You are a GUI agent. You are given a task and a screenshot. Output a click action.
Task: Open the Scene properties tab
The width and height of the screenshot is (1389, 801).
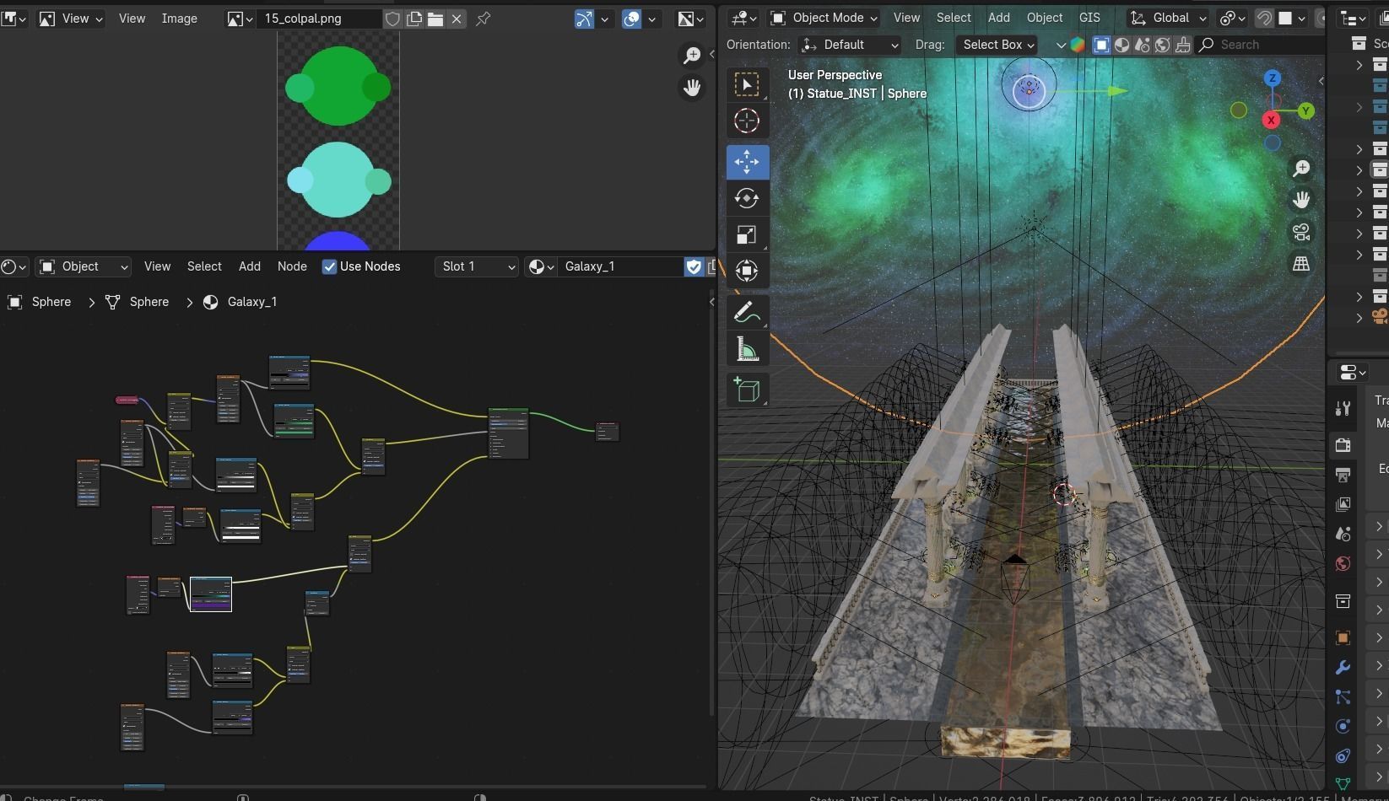pyautogui.click(x=1343, y=534)
